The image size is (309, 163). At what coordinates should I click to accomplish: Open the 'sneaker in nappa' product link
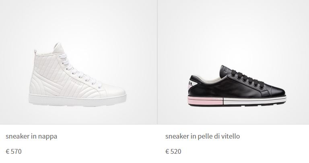tap(31, 136)
